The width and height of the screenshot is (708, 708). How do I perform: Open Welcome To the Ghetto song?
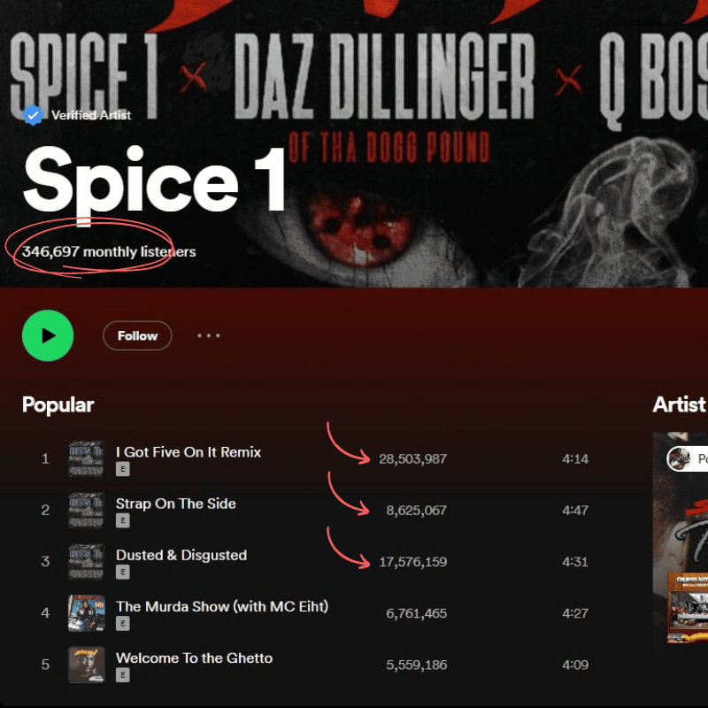194,658
